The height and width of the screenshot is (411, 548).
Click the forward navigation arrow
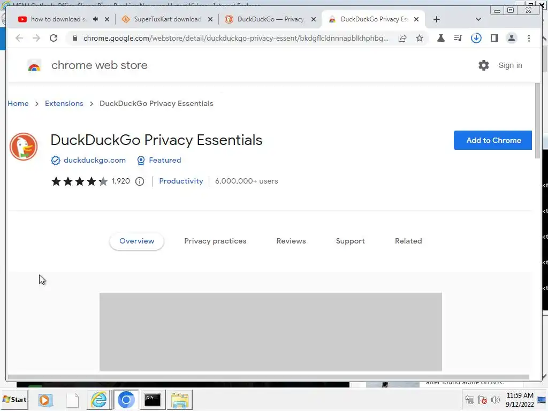[x=36, y=38]
